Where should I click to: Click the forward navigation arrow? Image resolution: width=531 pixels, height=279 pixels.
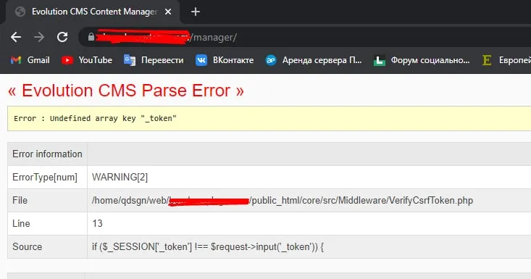39,37
